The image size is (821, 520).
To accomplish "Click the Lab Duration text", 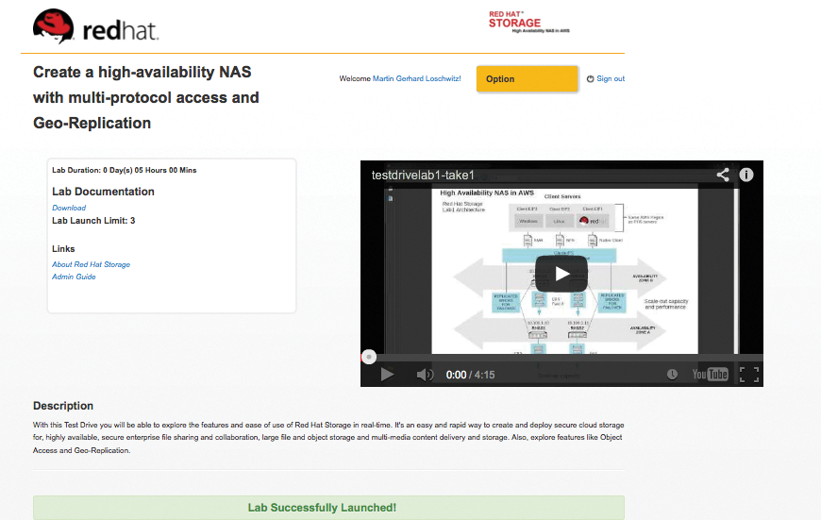I will 124,170.
